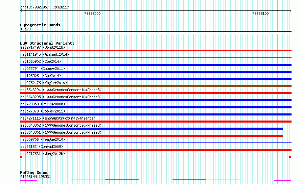Click the nsv428359 (Perry2008b) label
Viewport: 301px width, 184px height.
pos(43,104)
